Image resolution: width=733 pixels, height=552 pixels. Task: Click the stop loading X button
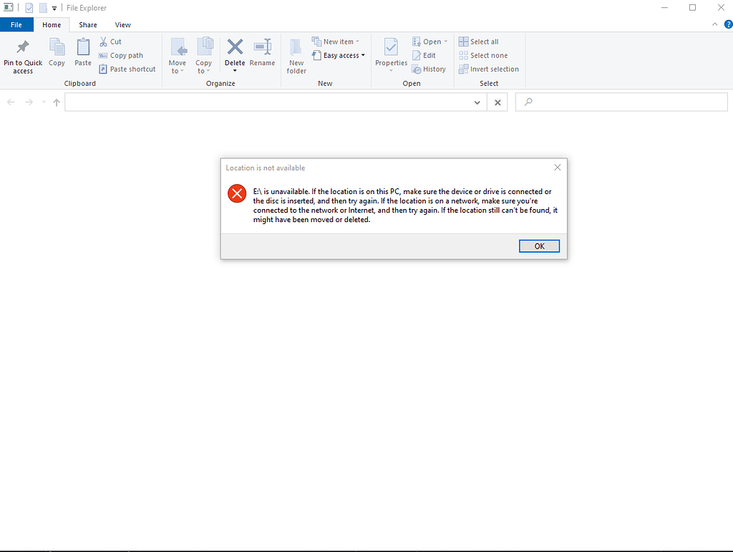pyautogui.click(x=497, y=102)
